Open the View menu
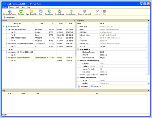This screenshot has height=118, width=152. pos(23,7)
